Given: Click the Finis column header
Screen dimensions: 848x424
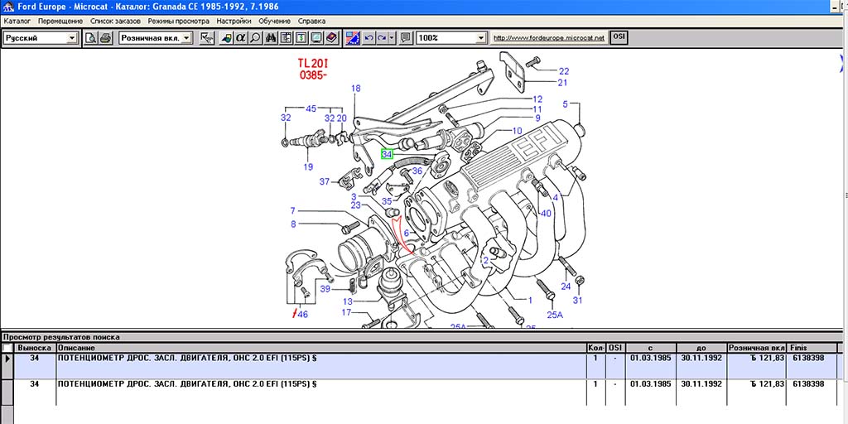Looking at the screenshot, I should [x=812, y=348].
